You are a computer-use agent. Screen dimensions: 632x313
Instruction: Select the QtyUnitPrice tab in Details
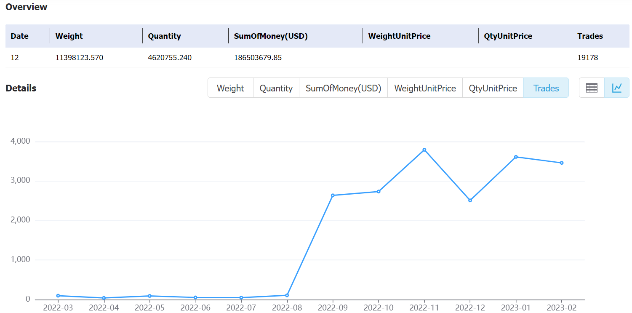tap(493, 88)
